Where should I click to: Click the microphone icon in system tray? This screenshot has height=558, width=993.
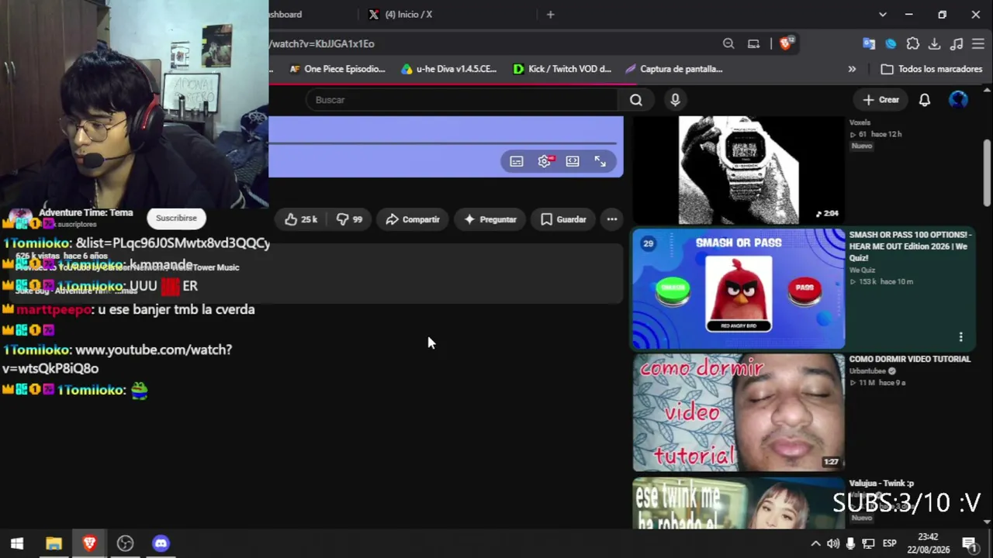[851, 543]
